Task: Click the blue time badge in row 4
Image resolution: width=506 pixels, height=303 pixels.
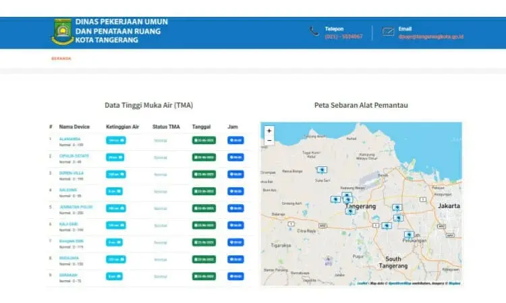Action: [235, 192]
